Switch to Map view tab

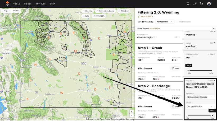[6, 11]
